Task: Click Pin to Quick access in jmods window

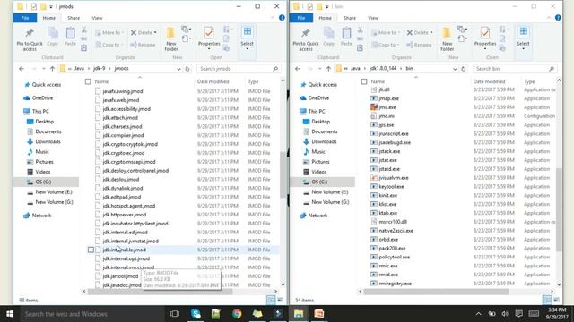Action: click(x=30, y=39)
